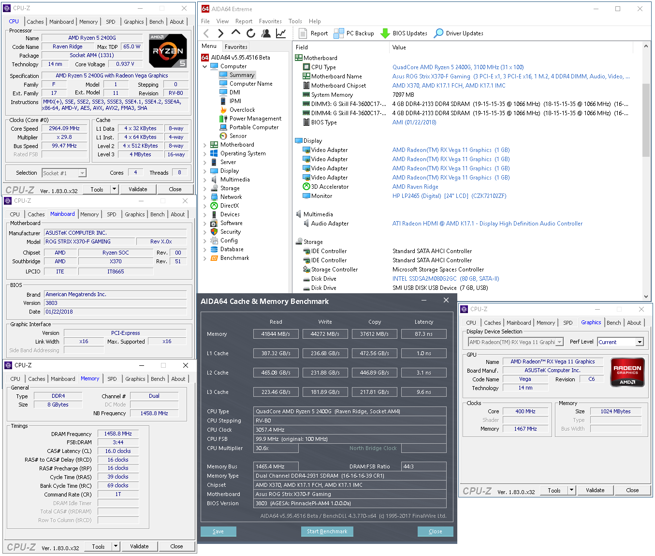655x556 pixels.
Task: Click the AIDA64 Back navigation arrow
Action: (206, 33)
